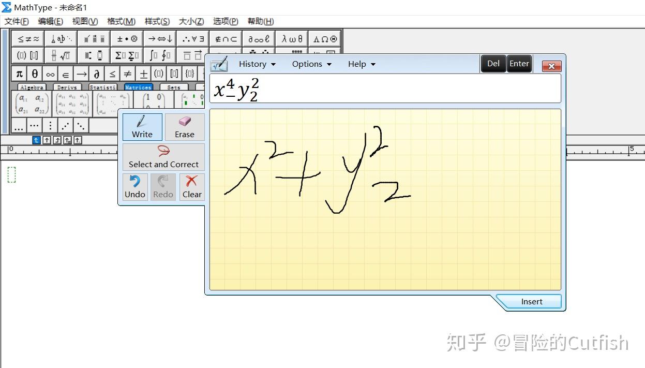The height and width of the screenshot is (368, 645).
Task: Click the Del button
Action: coord(493,64)
